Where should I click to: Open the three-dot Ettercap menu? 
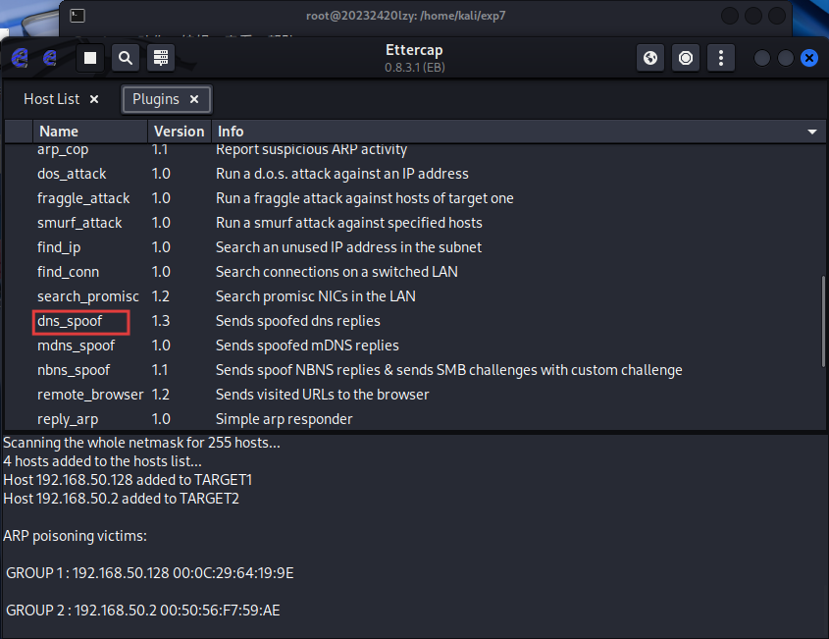click(721, 58)
